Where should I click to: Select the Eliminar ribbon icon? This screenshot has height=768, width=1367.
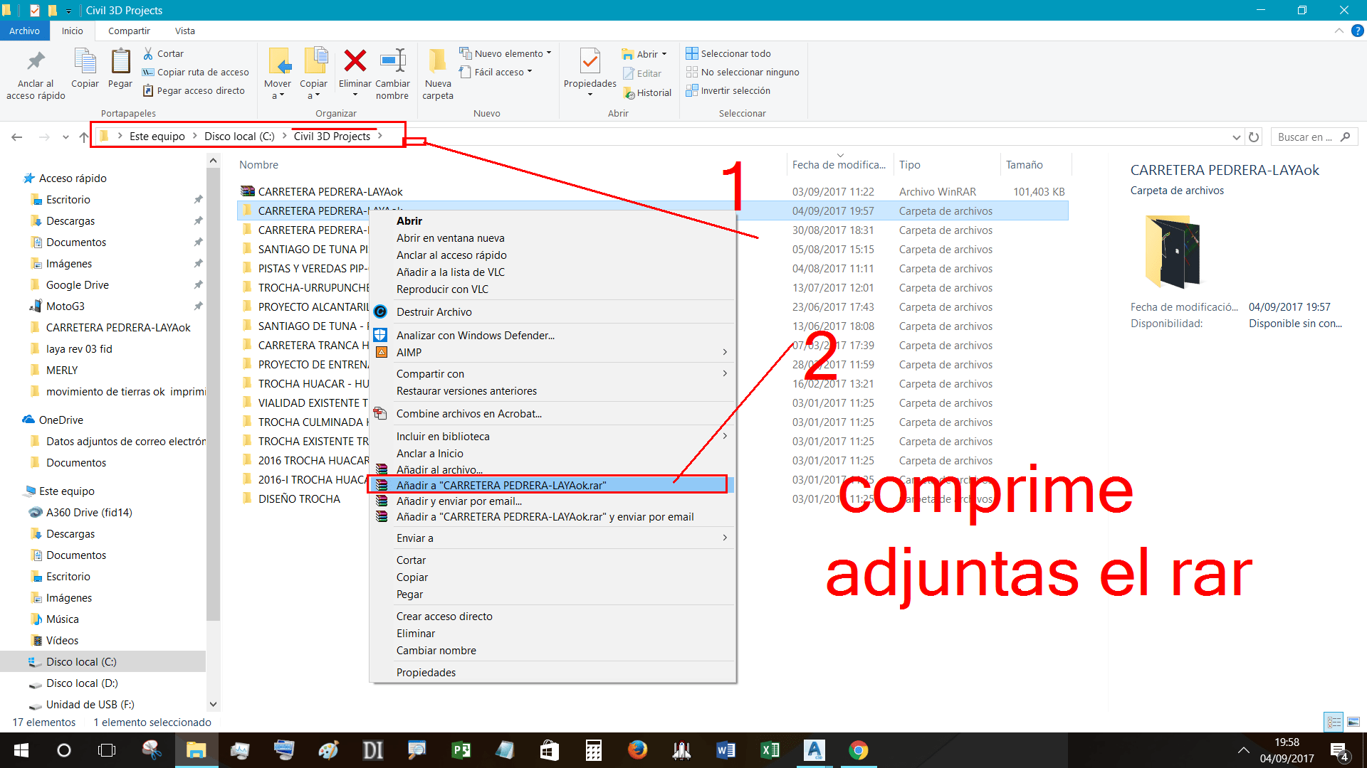point(354,71)
